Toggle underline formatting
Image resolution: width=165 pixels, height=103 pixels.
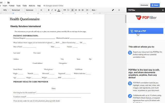coord(55,10)
